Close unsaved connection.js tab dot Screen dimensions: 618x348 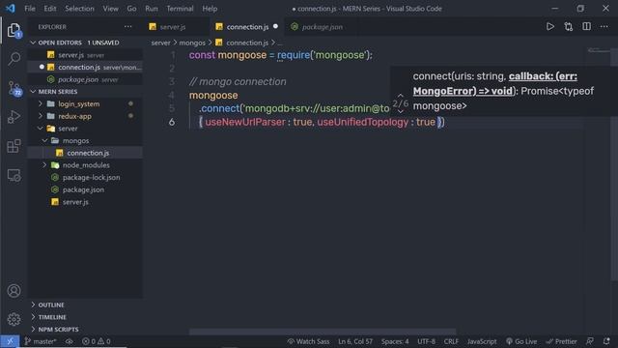tap(275, 26)
